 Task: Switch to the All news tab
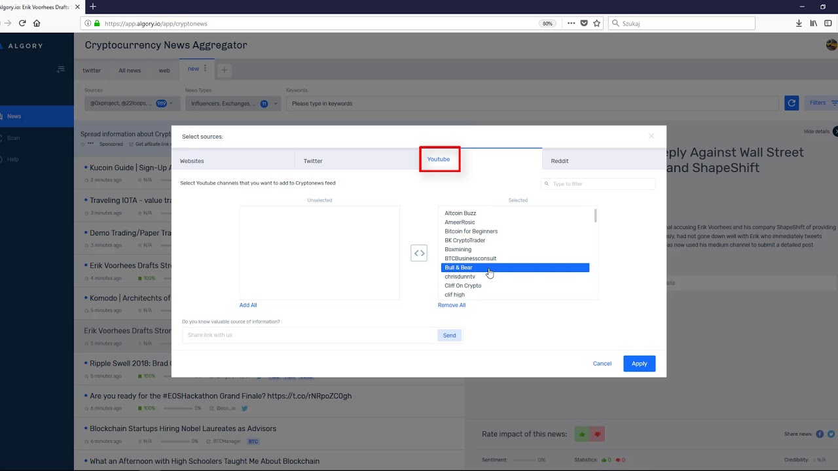[130, 70]
